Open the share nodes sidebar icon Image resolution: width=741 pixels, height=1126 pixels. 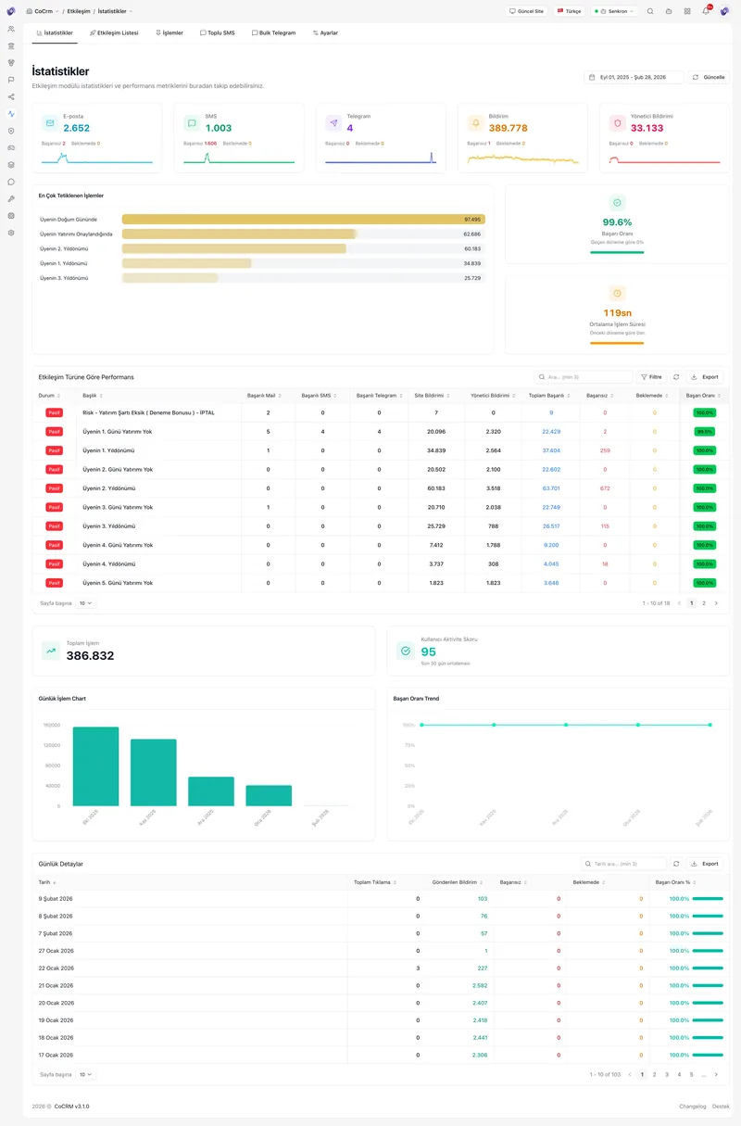pos(11,96)
